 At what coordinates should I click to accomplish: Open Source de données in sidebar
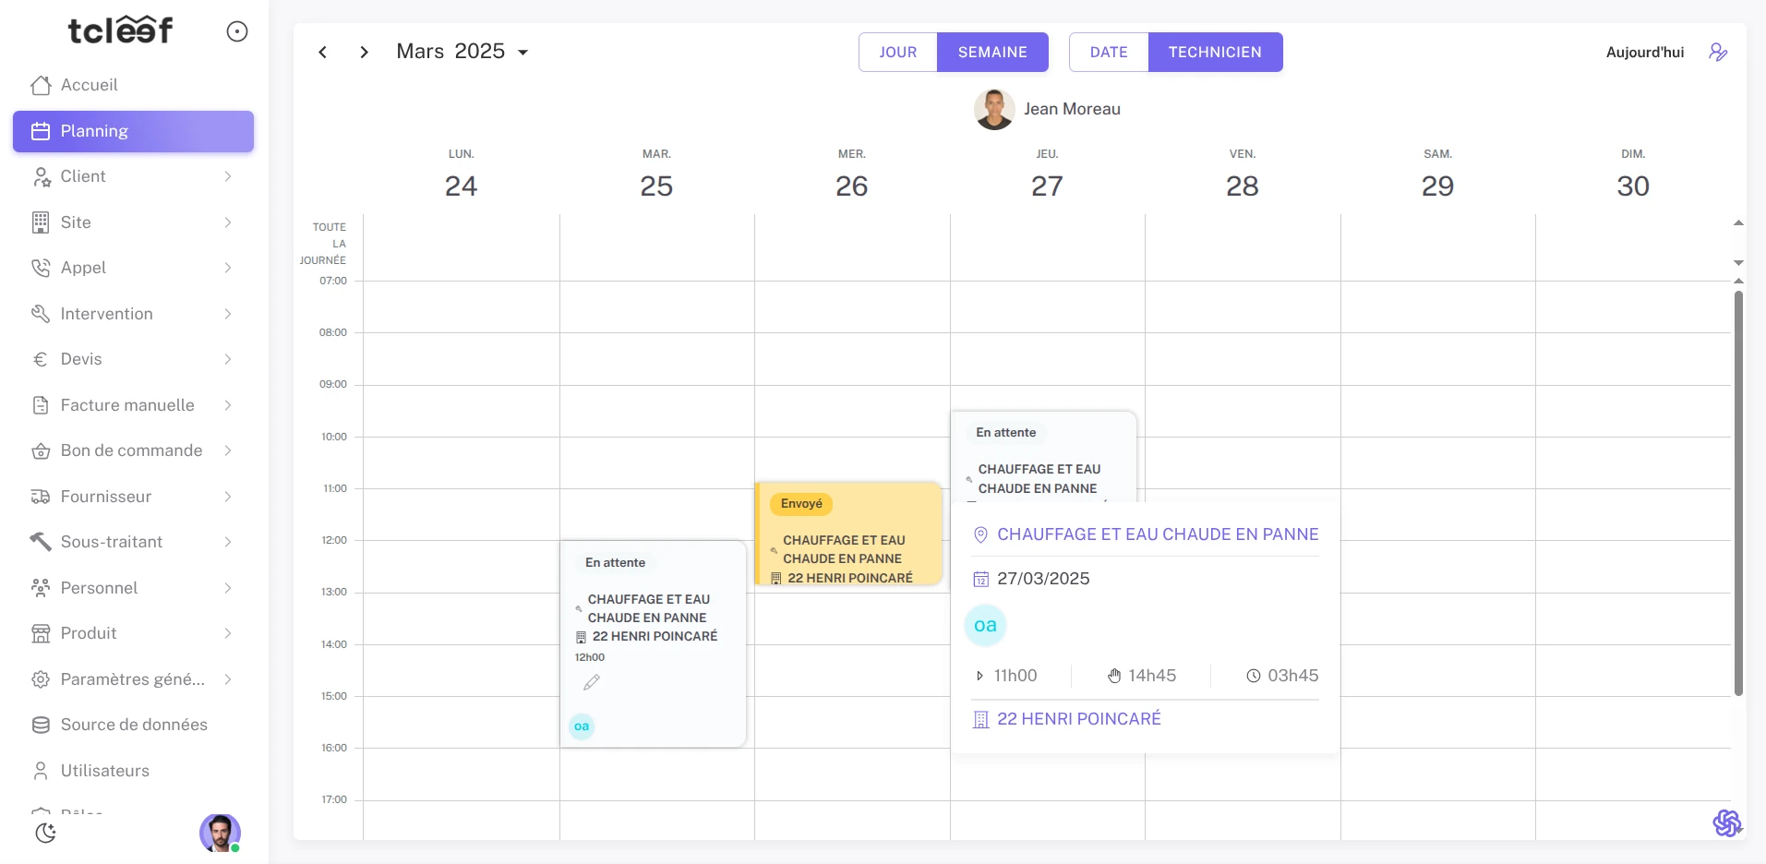point(134,725)
